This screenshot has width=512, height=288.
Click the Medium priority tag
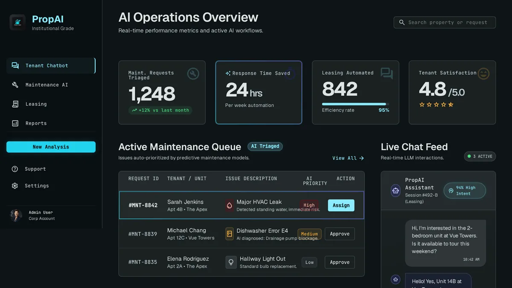click(309, 234)
